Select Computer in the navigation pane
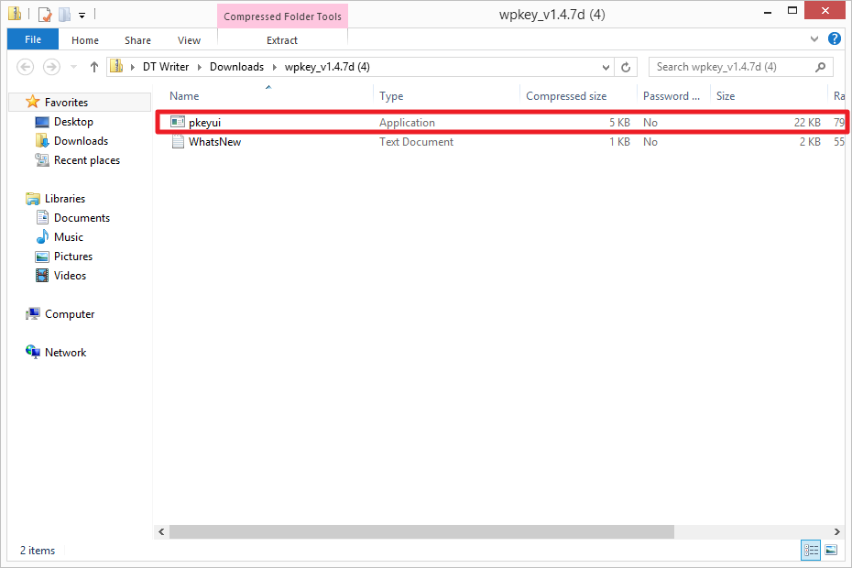The width and height of the screenshot is (852, 568). (x=70, y=314)
